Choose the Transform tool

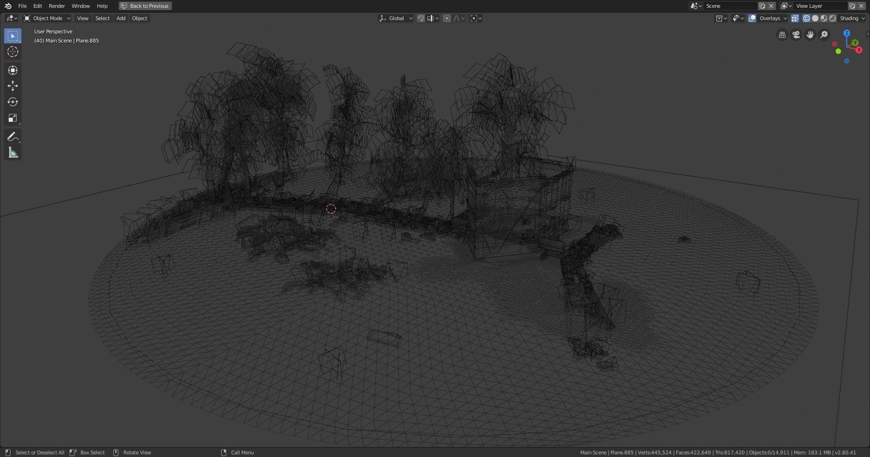[13, 70]
